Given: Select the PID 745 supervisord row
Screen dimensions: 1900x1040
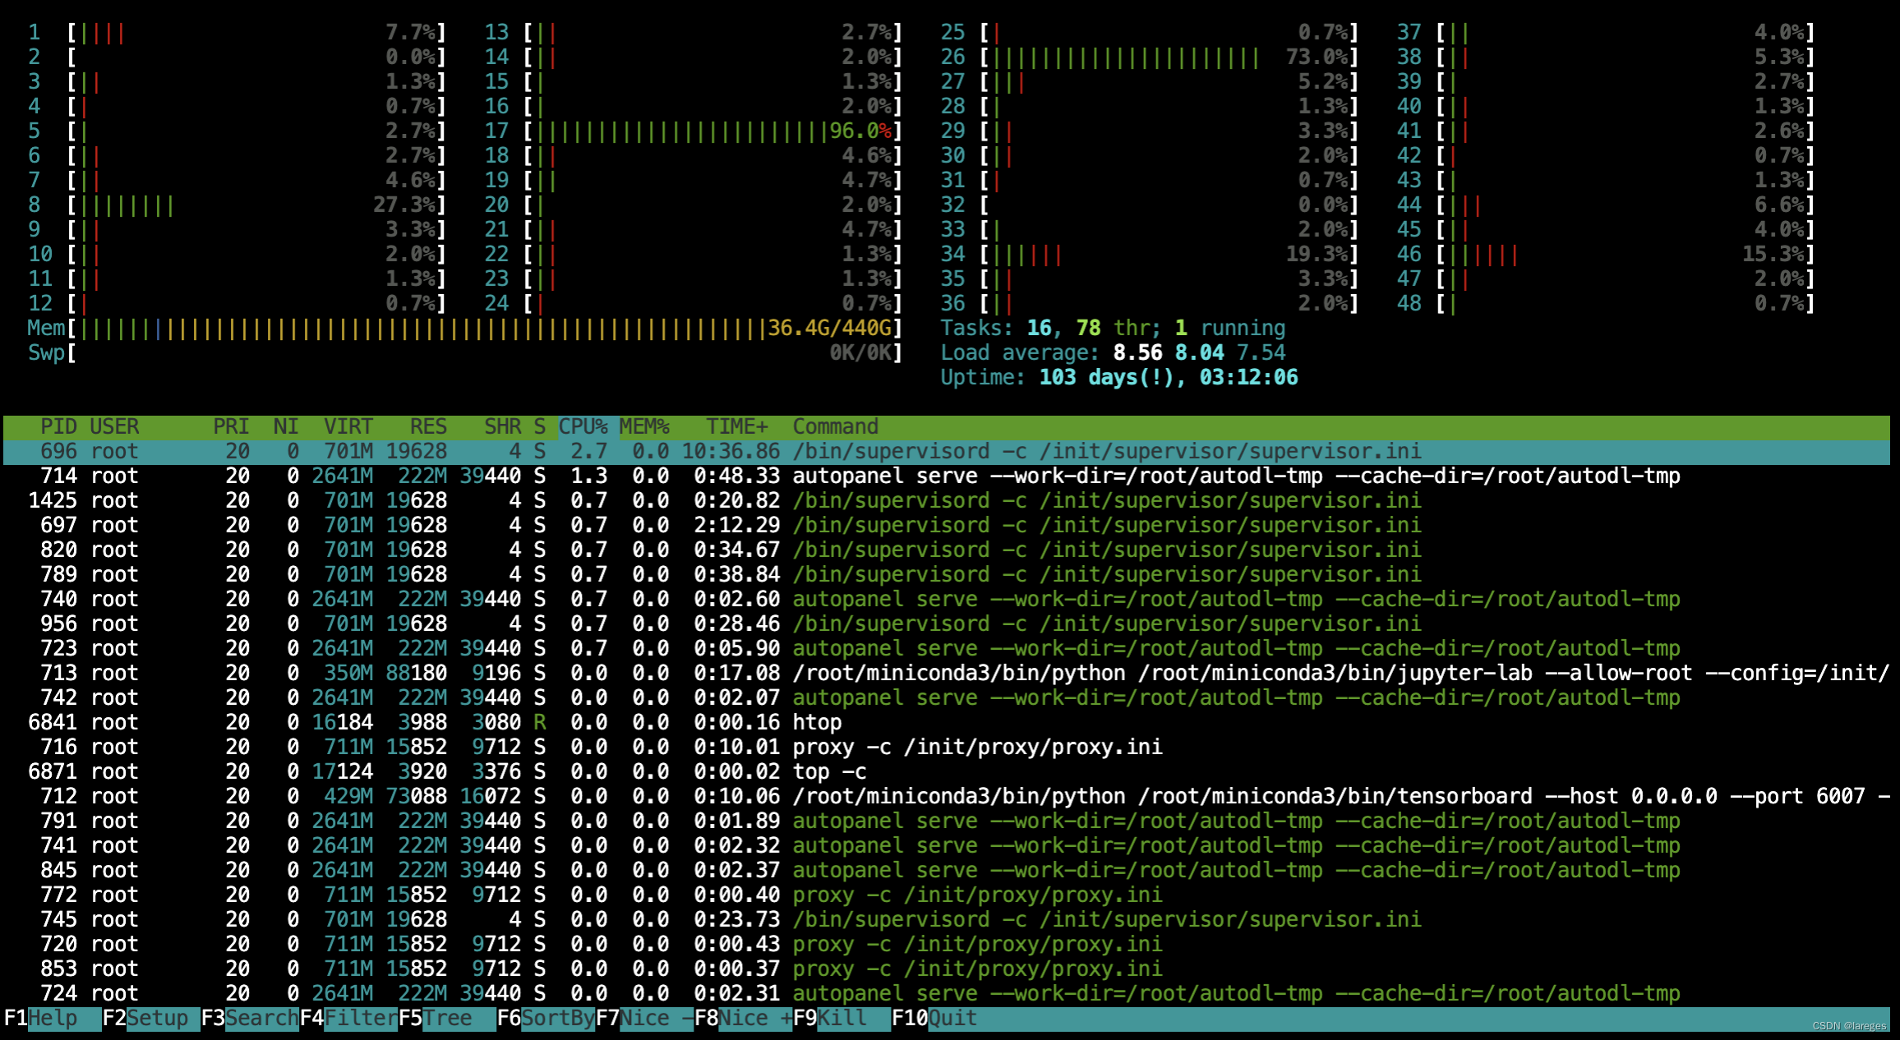Looking at the screenshot, I should 947,920.
